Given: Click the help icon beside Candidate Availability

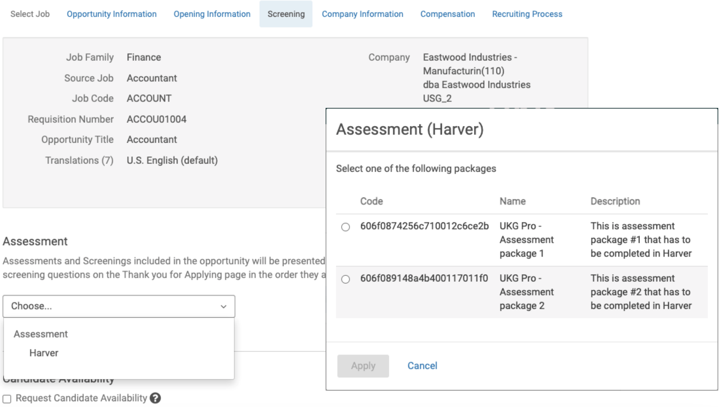Looking at the screenshot, I should [155, 398].
